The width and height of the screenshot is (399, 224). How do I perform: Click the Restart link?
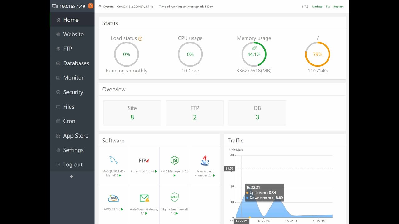click(x=338, y=7)
